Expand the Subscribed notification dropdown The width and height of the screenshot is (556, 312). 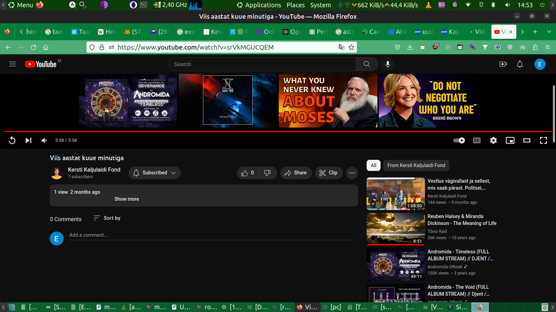pos(155,173)
